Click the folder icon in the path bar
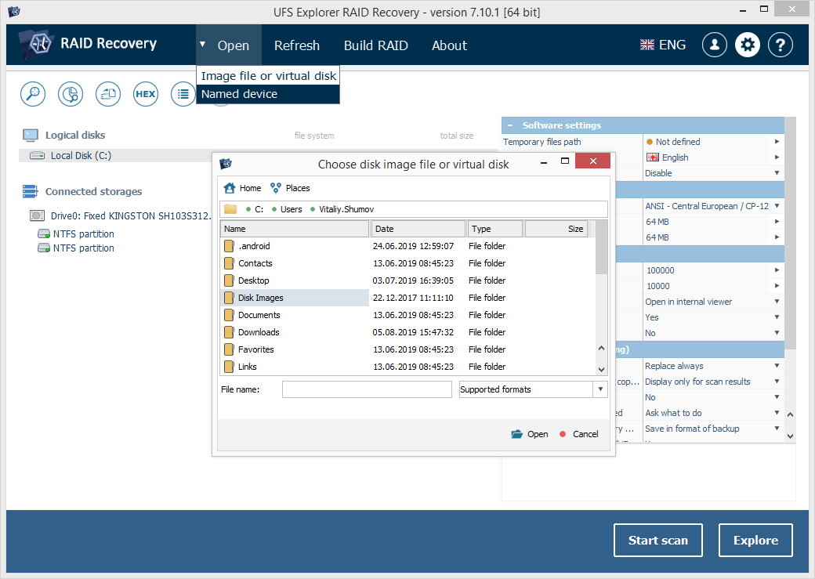815x579 pixels. [230, 209]
